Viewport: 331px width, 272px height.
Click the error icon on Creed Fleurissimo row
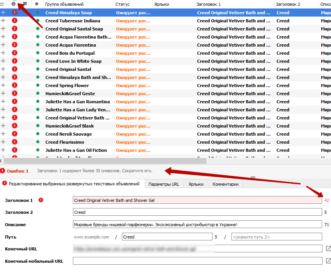[15, 142]
